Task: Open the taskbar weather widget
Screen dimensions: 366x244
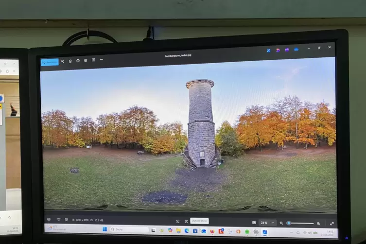Action: 57,228
